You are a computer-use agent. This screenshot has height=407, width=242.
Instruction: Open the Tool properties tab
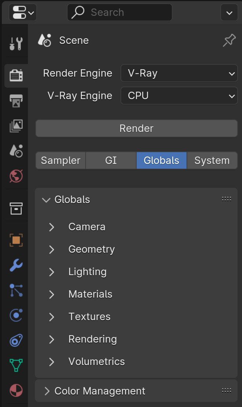[x=16, y=44]
